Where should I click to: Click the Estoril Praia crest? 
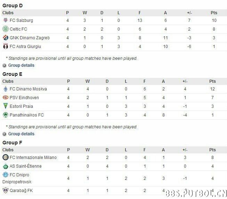pos(6,106)
